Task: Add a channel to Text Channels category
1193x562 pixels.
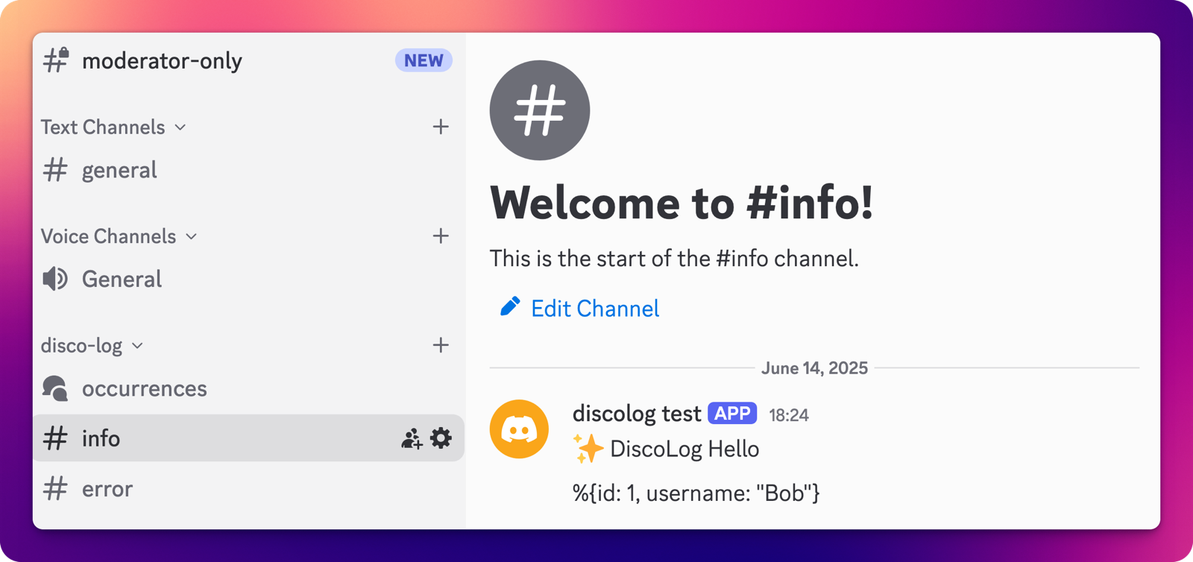Action: (441, 127)
